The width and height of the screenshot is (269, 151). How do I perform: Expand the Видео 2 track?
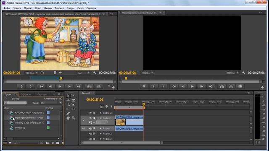[x=101, y=113]
